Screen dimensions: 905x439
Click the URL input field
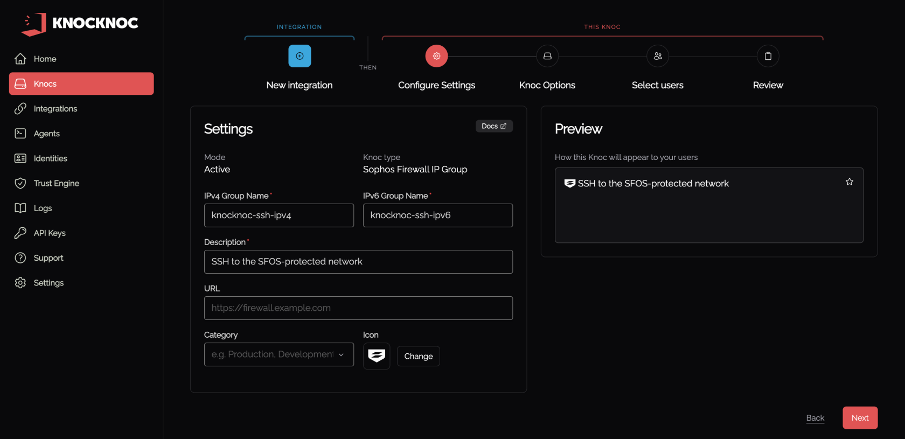(358, 308)
